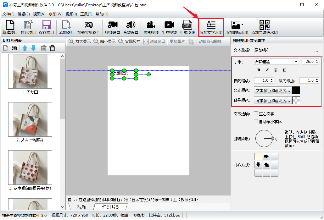Increase 纵向缩放 value
Screen dimensions: 324x220
coord(317,79)
